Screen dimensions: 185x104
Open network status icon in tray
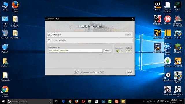pyautogui.click(x=148, y=101)
